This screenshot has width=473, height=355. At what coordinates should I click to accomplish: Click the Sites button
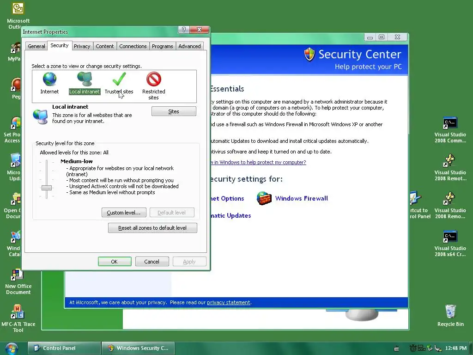point(174,111)
